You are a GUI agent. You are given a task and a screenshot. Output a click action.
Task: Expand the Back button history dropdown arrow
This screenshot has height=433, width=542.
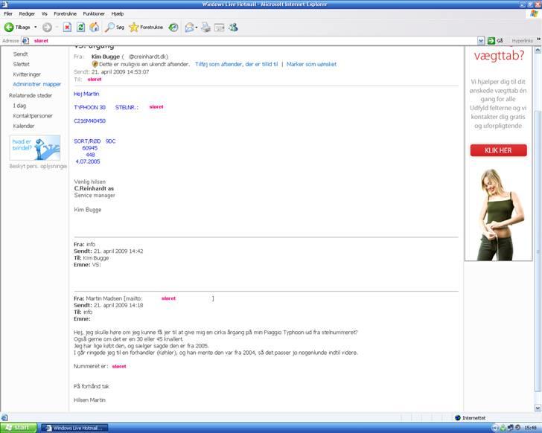coord(35,27)
